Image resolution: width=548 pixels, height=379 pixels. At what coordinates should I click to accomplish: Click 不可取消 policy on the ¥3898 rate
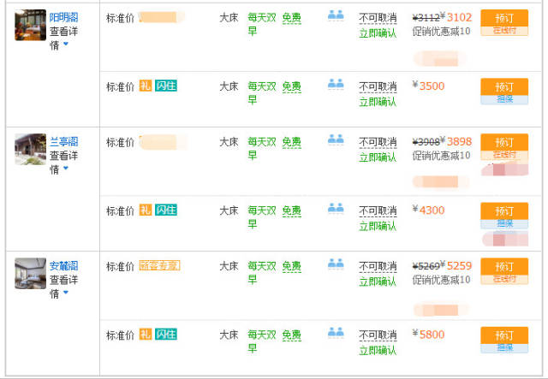[x=378, y=142]
